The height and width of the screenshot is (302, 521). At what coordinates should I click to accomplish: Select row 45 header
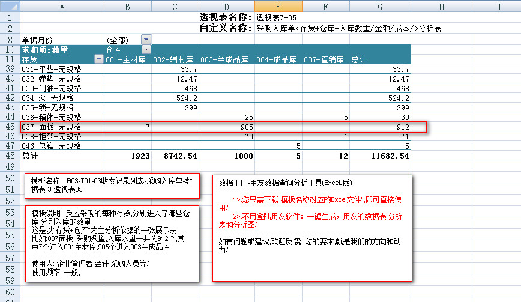click(10, 127)
